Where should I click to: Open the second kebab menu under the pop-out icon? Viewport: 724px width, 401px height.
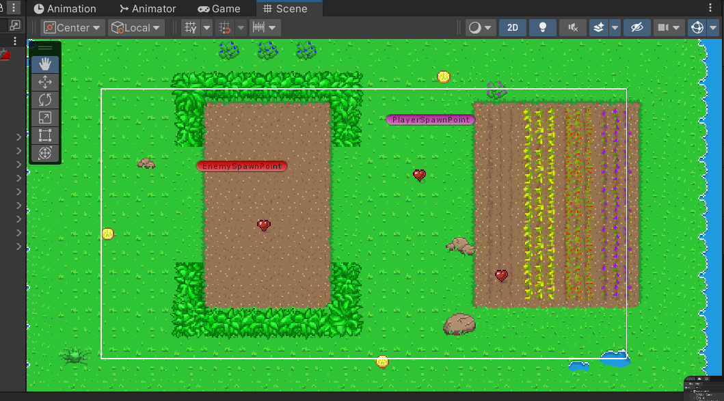pos(15,41)
